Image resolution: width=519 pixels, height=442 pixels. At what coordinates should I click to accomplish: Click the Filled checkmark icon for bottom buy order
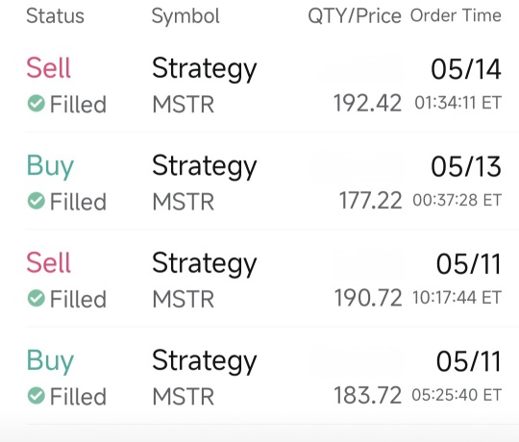click(37, 395)
